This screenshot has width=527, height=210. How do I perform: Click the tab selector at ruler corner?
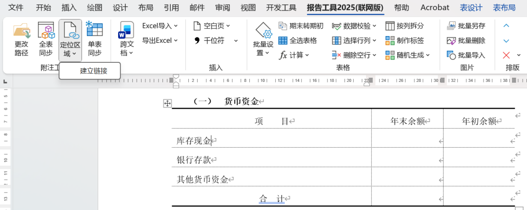(x=5, y=81)
